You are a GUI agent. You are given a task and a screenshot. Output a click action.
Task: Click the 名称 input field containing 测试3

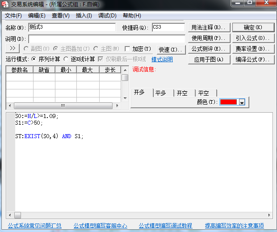[x=72, y=27]
